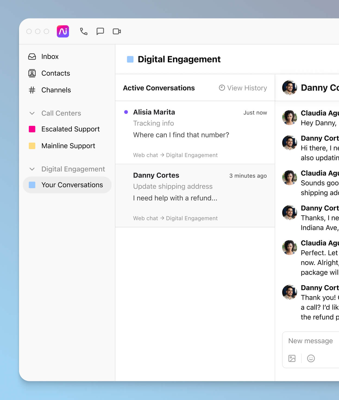339x400 pixels.
Task: Open the Inbox from the sidebar
Action: tap(50, 57)
